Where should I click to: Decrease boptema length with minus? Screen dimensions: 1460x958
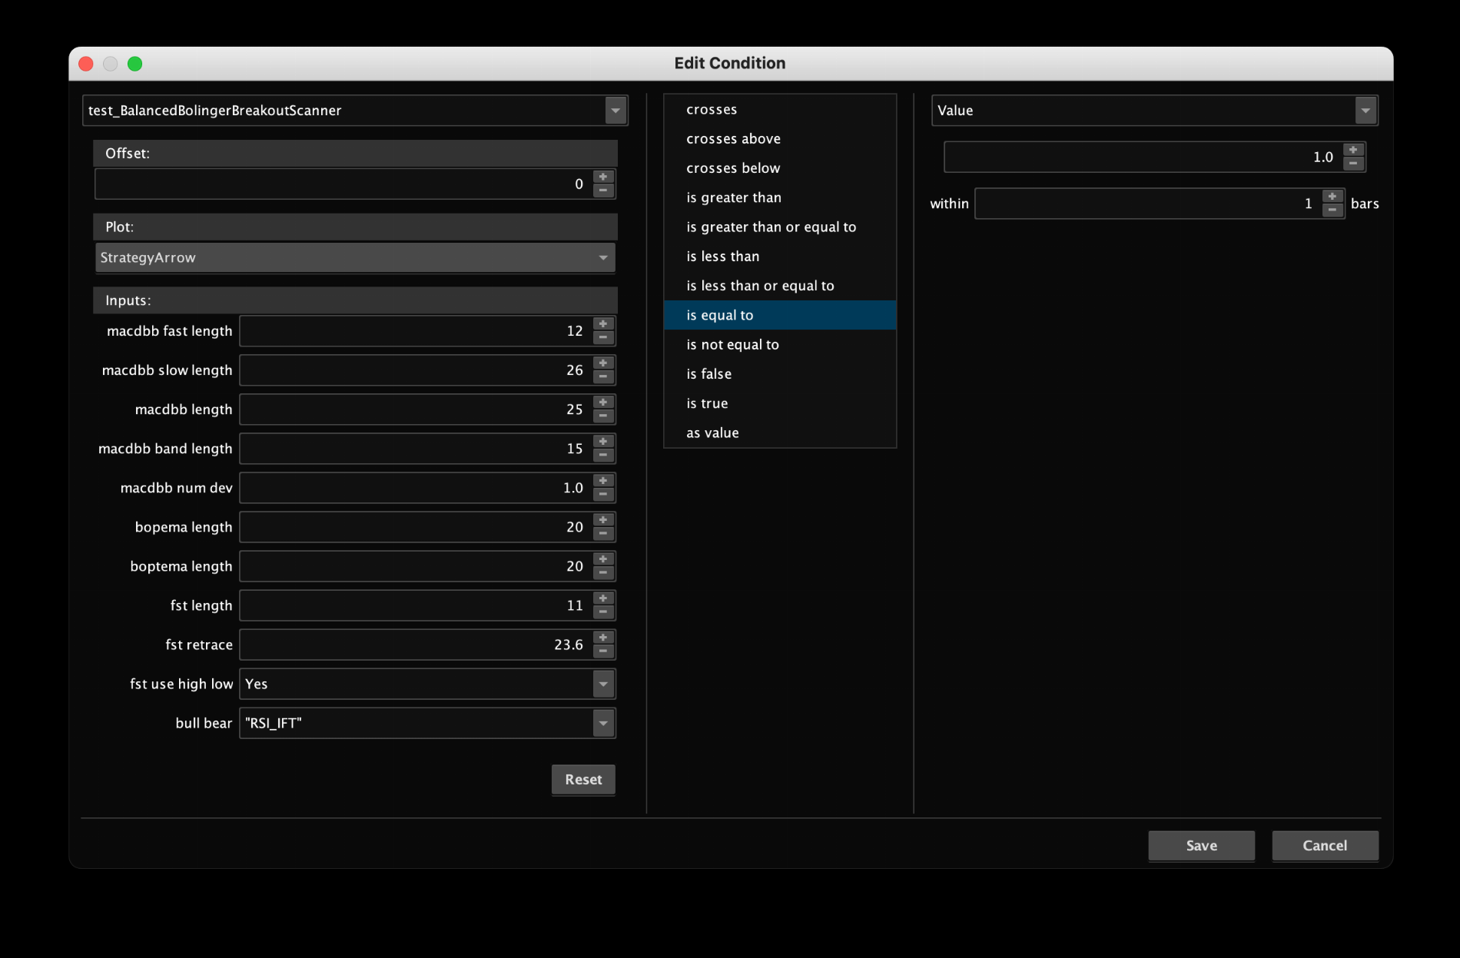point(603,572)
